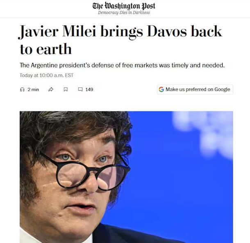250x243 pixels.
Task: Open comments via speech bubble icon
Action: coord(80,89)
